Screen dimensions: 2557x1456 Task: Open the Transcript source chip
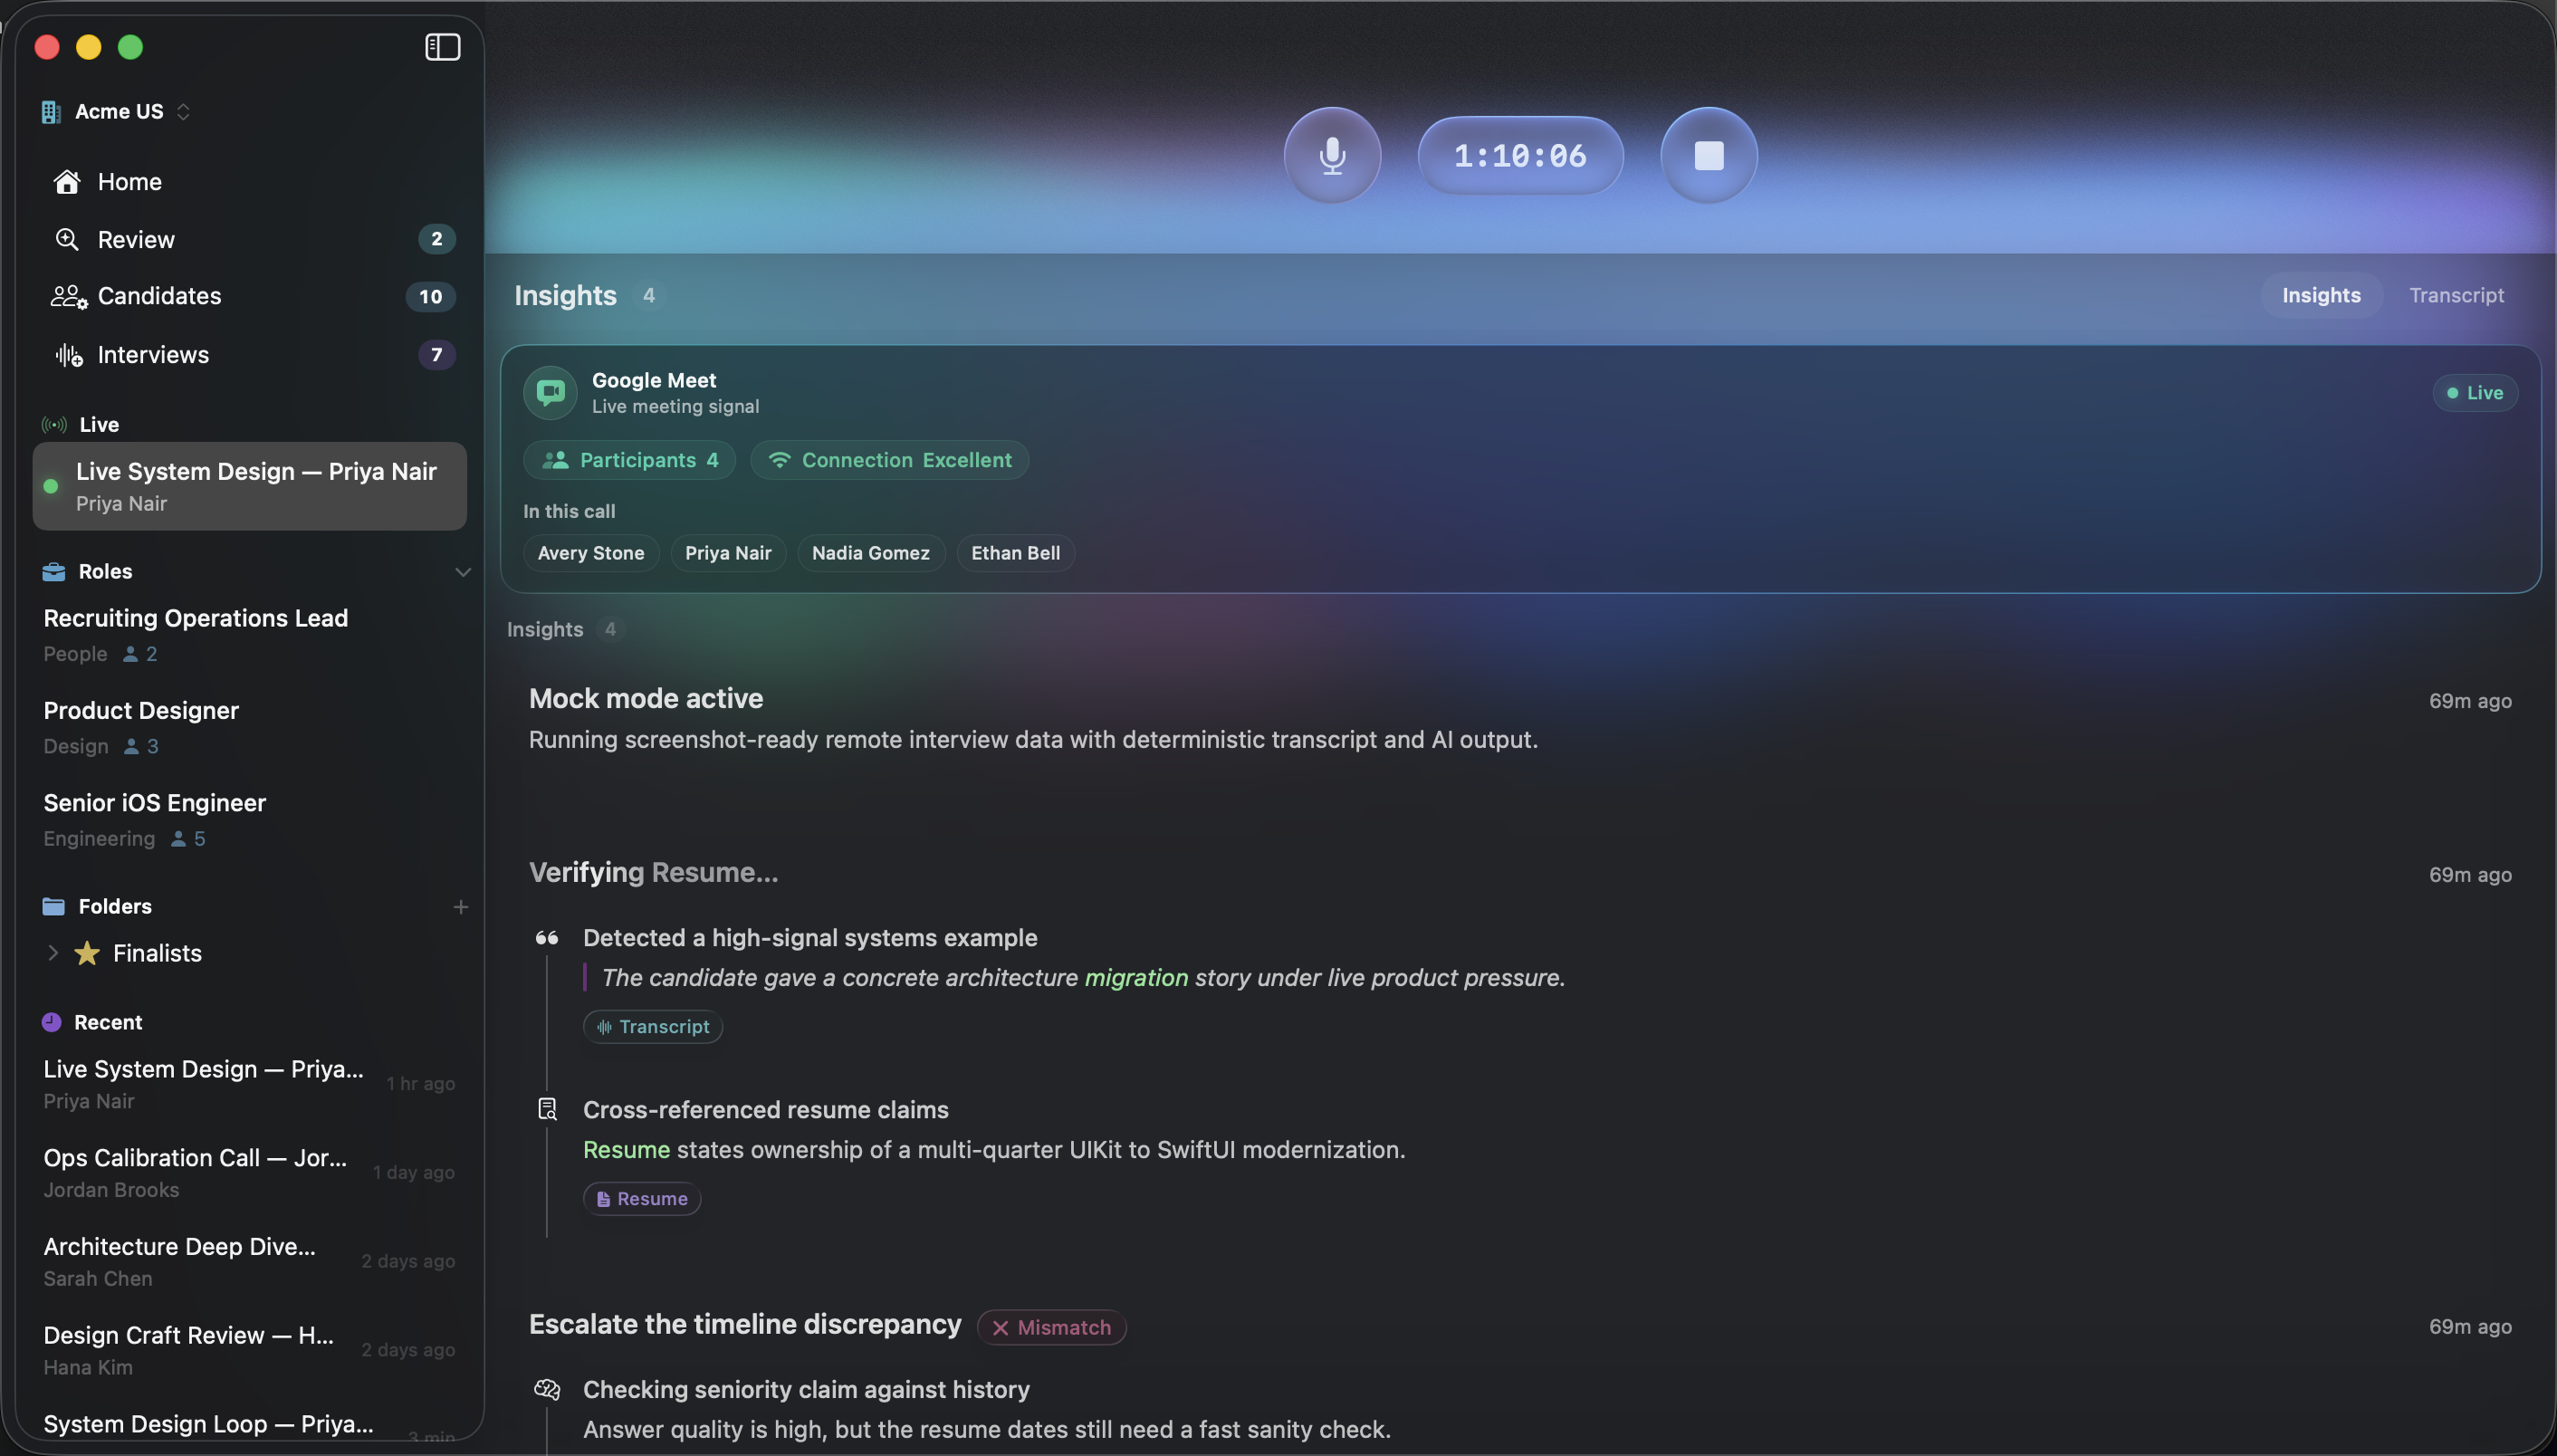click(x=653, y=1027)
